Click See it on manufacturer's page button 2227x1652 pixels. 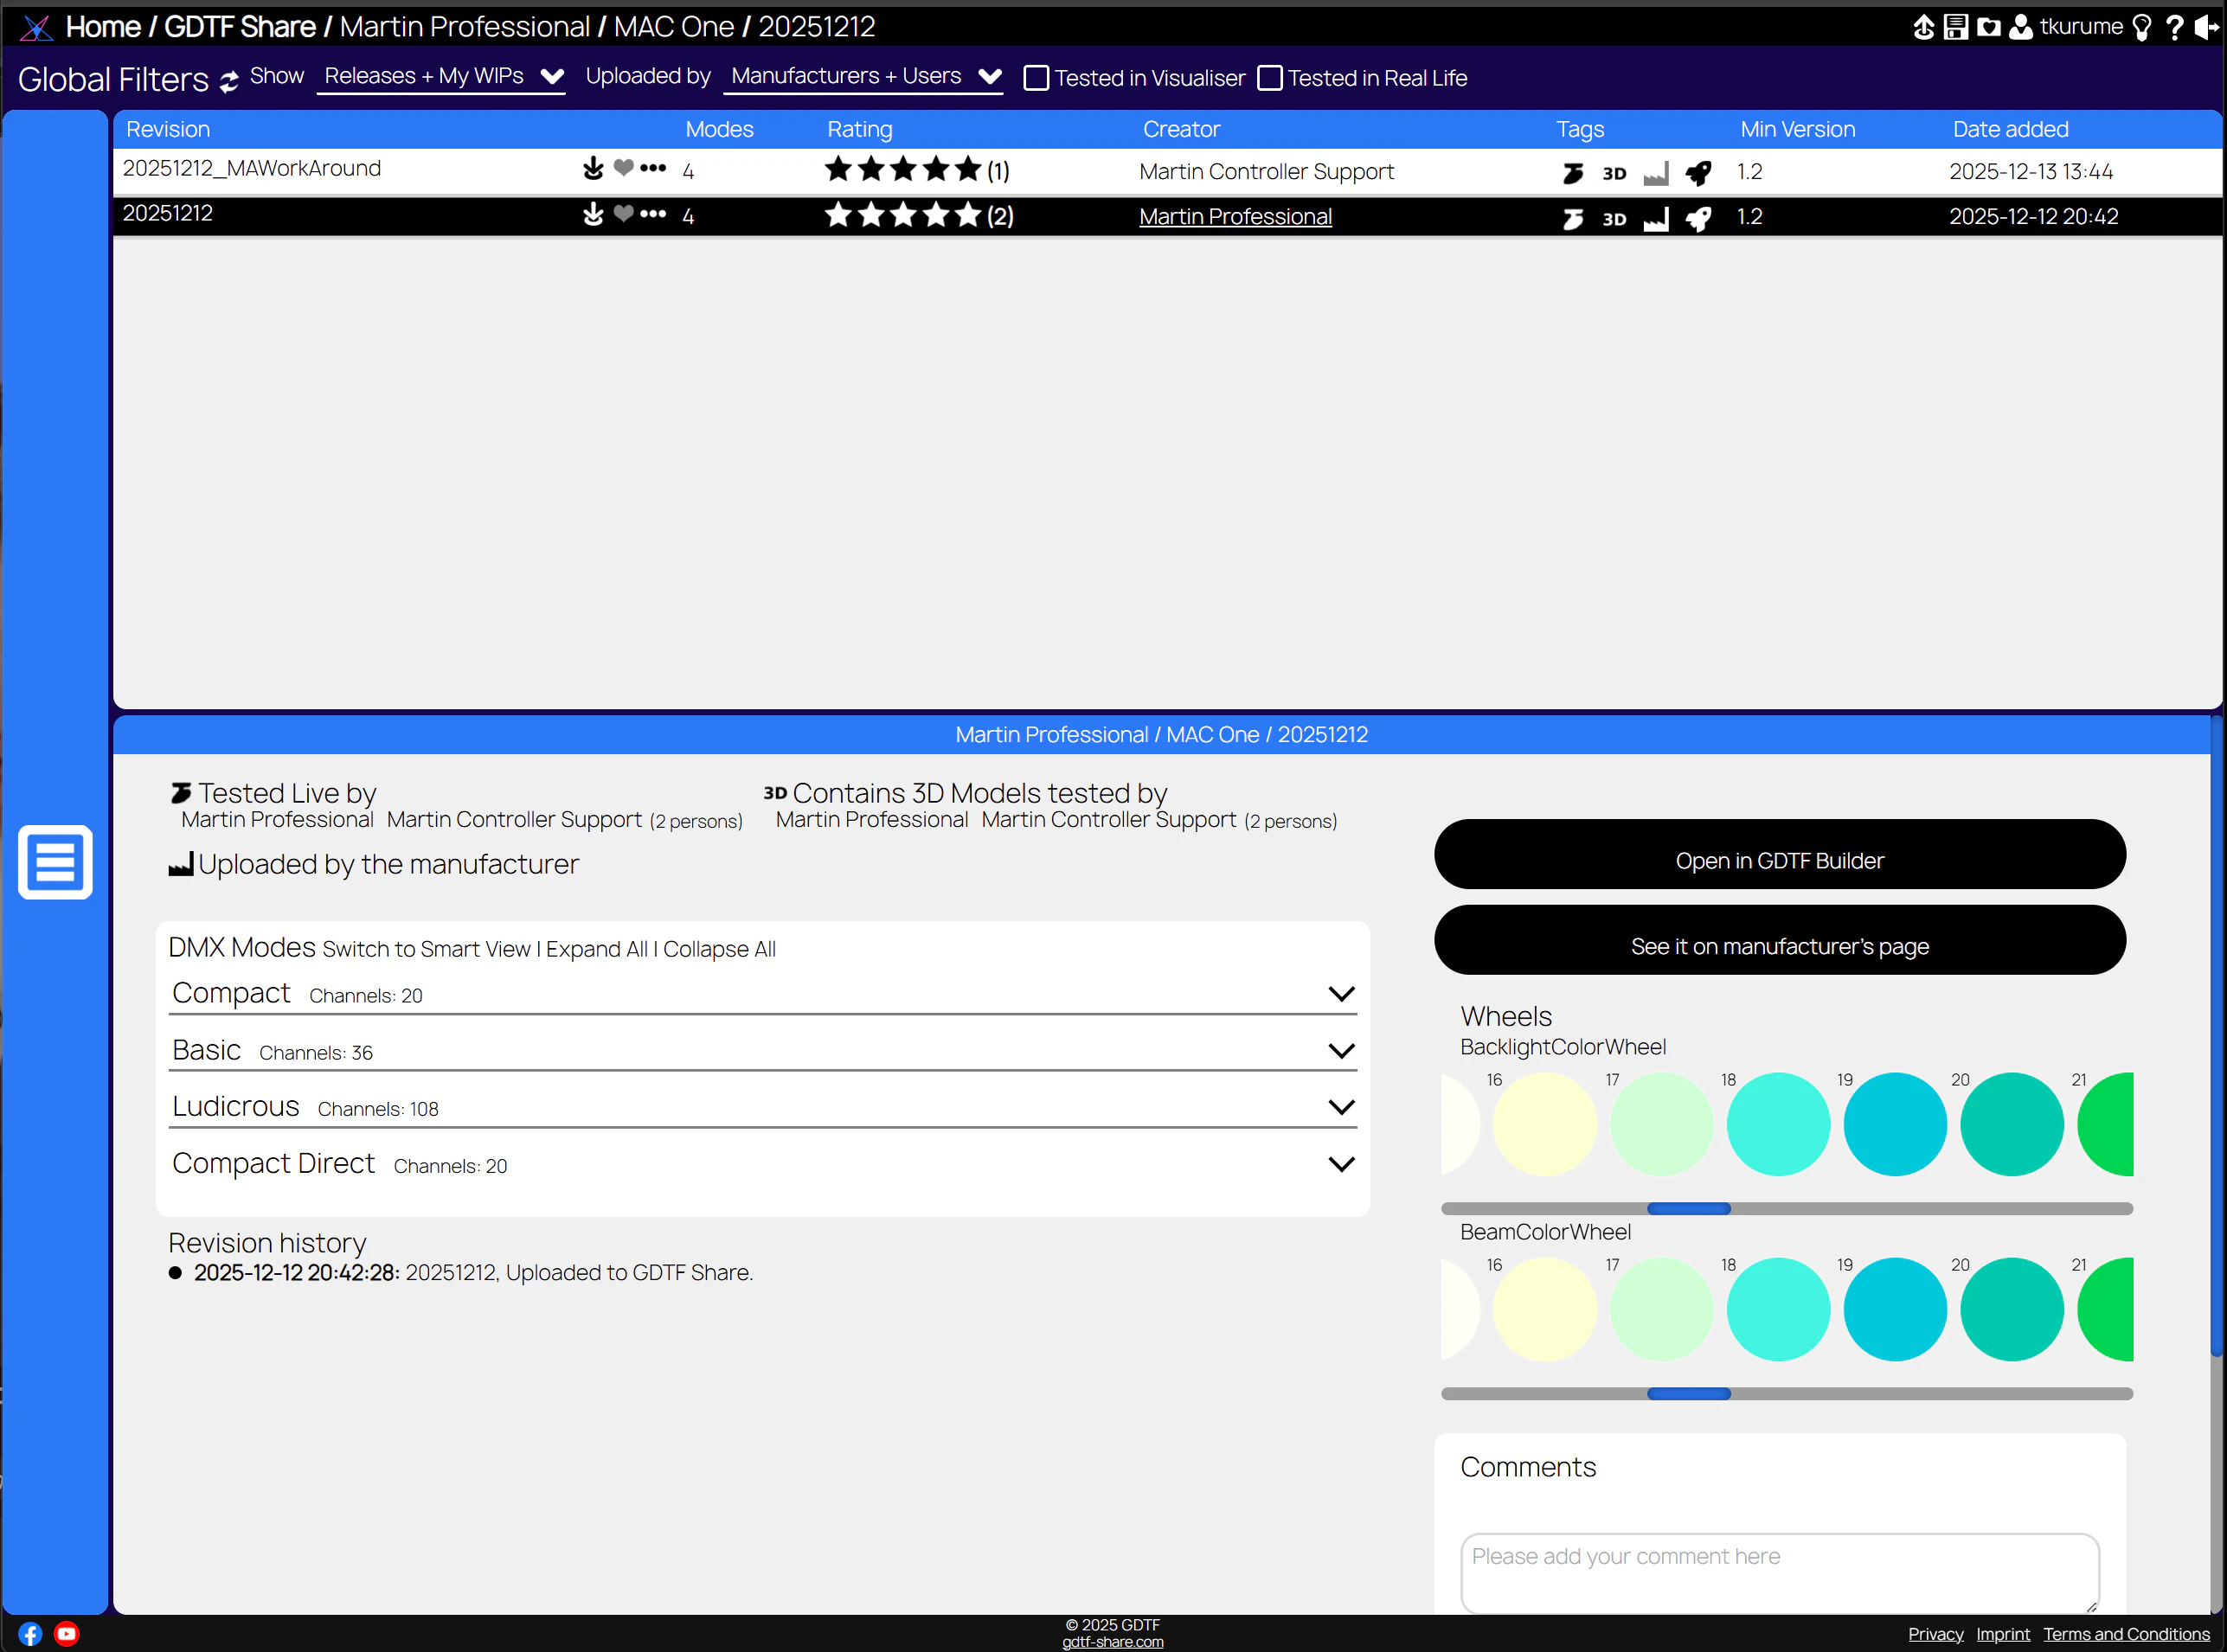pos(1780,940)
